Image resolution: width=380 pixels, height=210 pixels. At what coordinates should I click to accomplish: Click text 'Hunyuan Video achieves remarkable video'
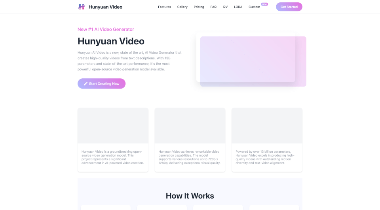[189, 151]
